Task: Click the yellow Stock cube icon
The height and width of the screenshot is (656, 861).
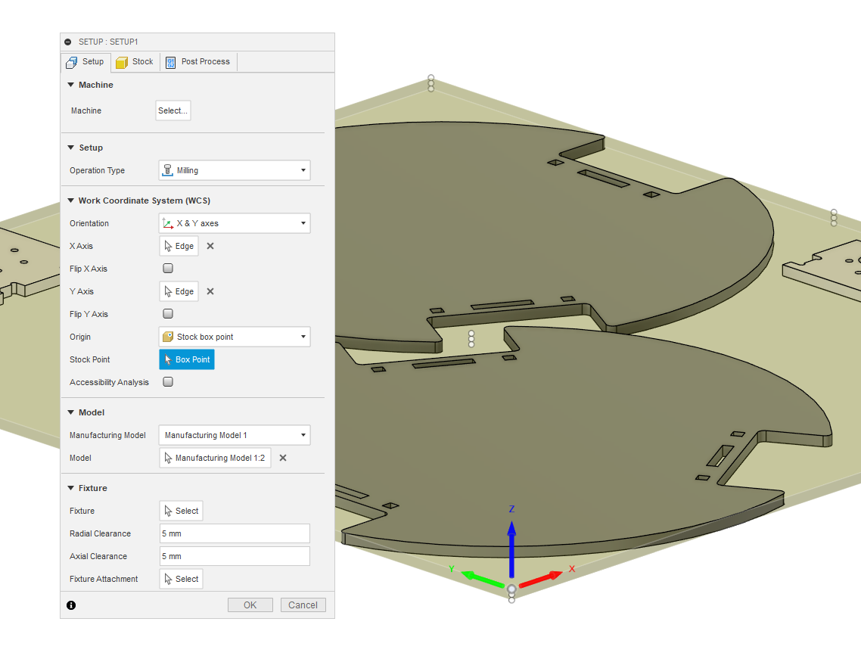Action: 122,63
